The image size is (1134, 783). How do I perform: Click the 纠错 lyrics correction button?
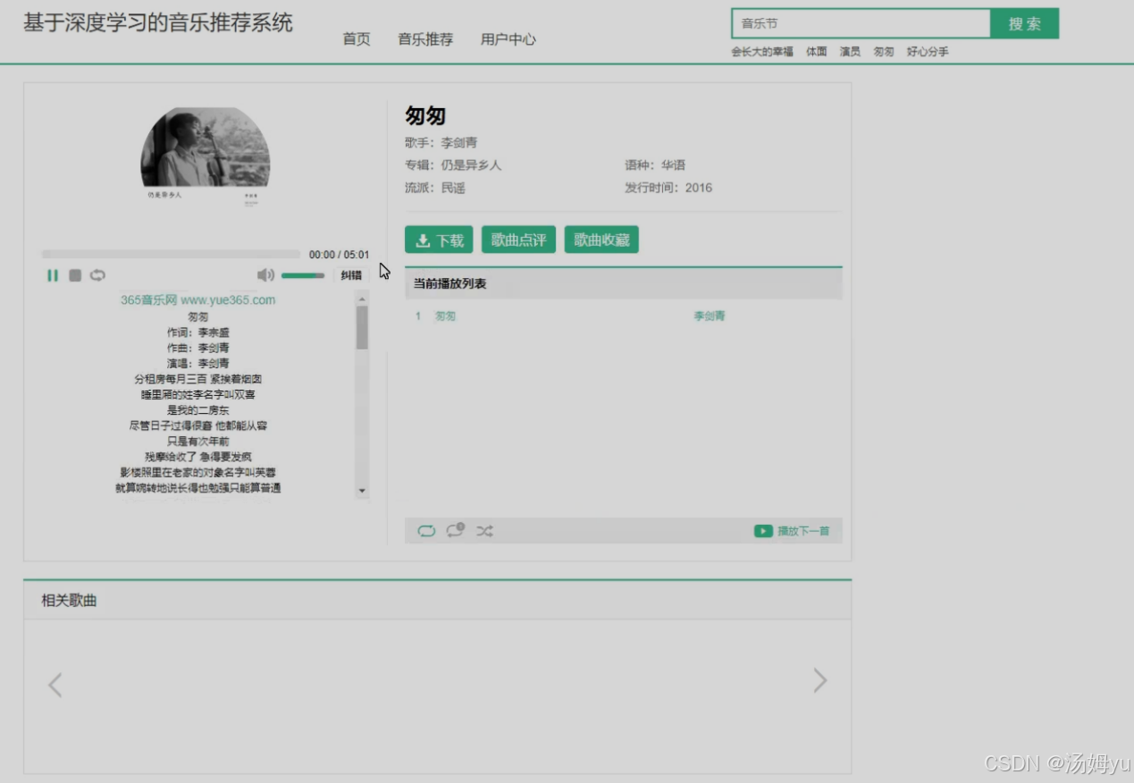(351, 275)
